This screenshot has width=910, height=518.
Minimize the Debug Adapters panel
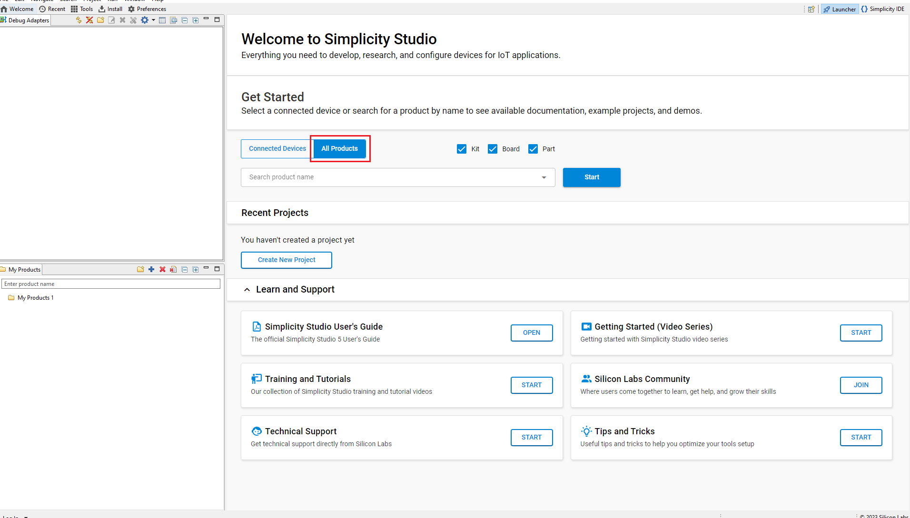(206, 19)
